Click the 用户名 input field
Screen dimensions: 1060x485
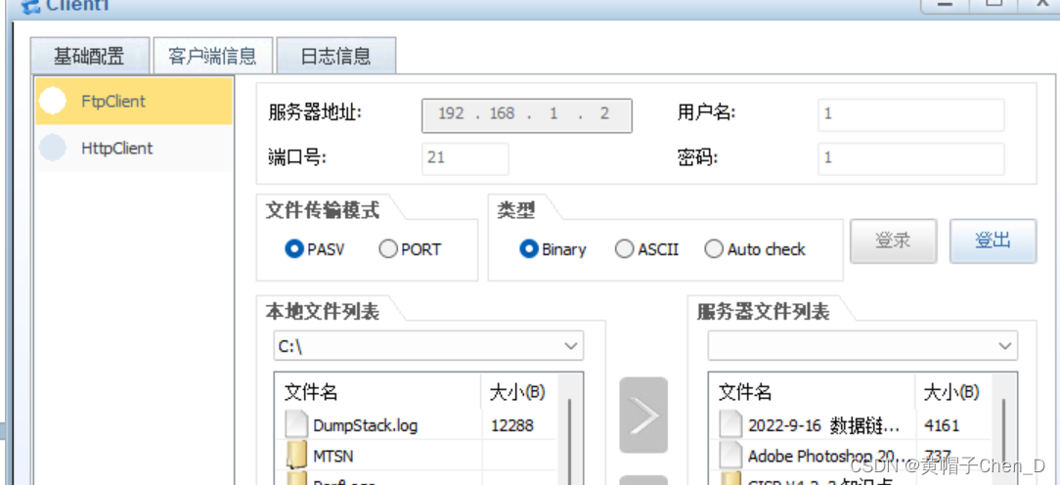(910, 114)
